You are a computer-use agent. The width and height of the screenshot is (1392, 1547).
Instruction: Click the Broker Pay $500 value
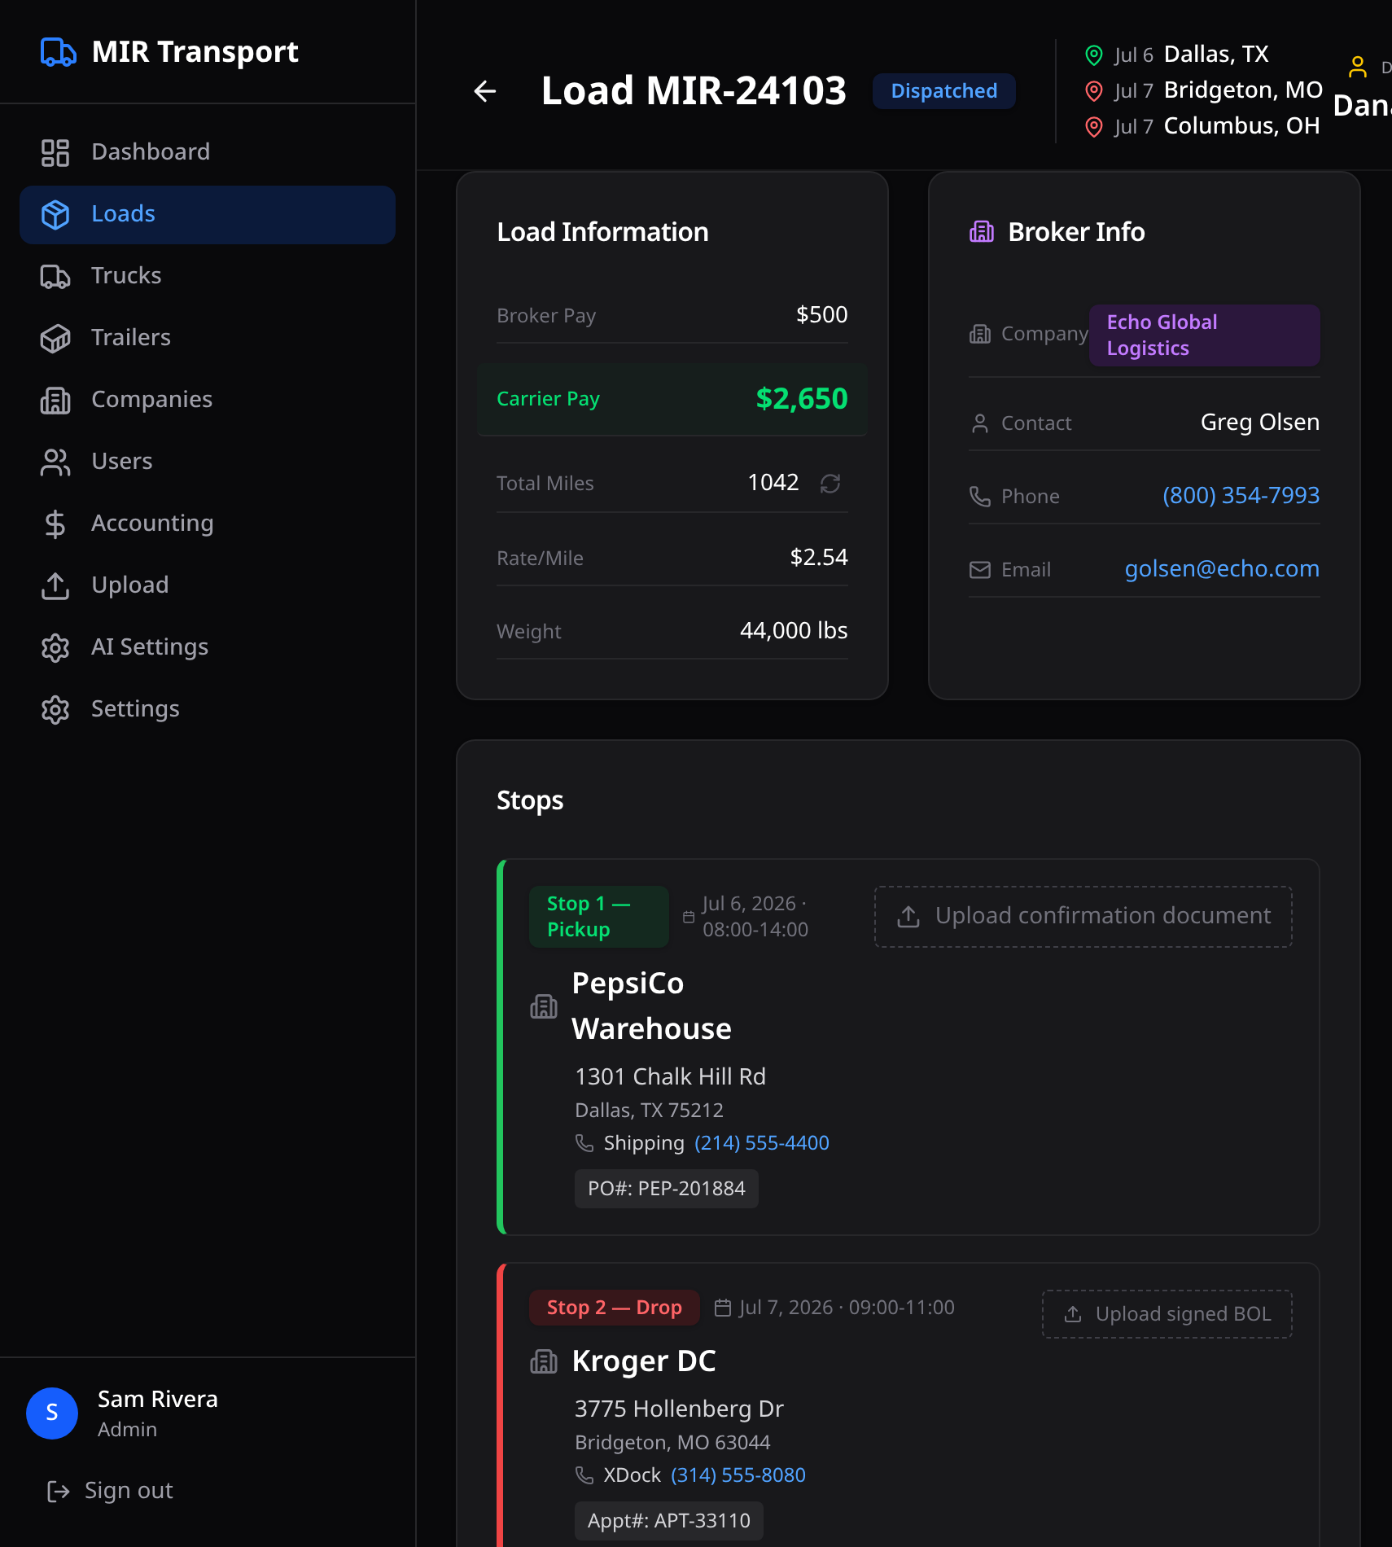pos(822,315)
